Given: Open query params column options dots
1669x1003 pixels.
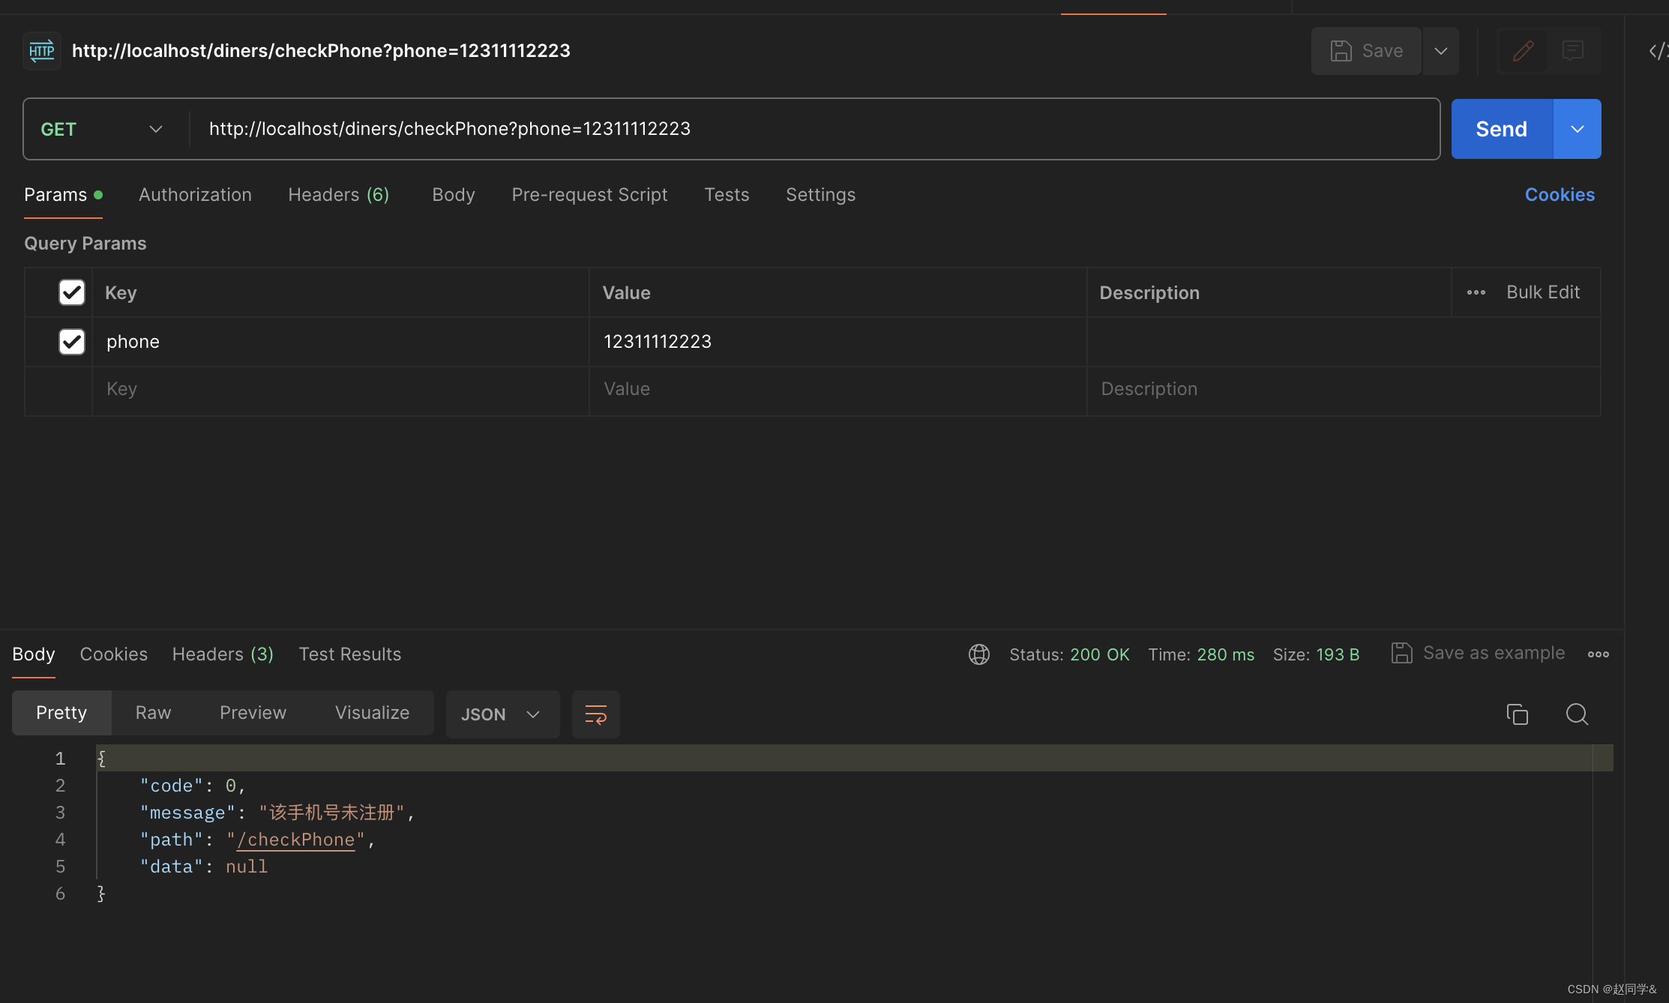Looking at the screenshot, I should coord(1476,292).
